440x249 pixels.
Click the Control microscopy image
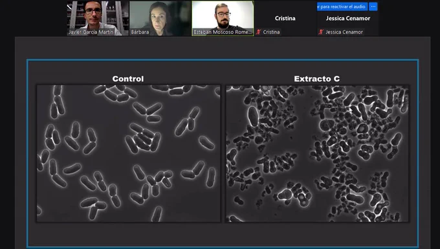129,153
